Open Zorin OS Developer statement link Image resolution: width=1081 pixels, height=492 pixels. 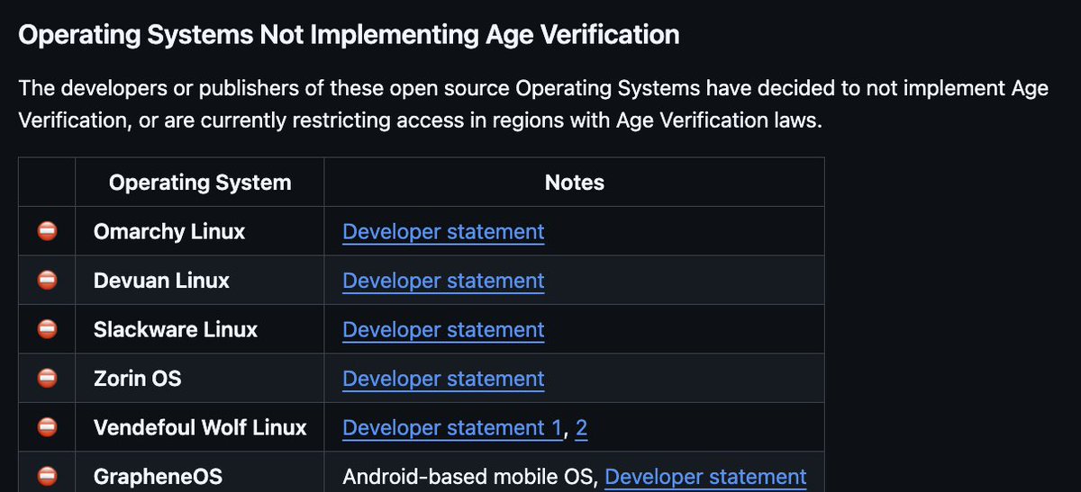point(443,378)
